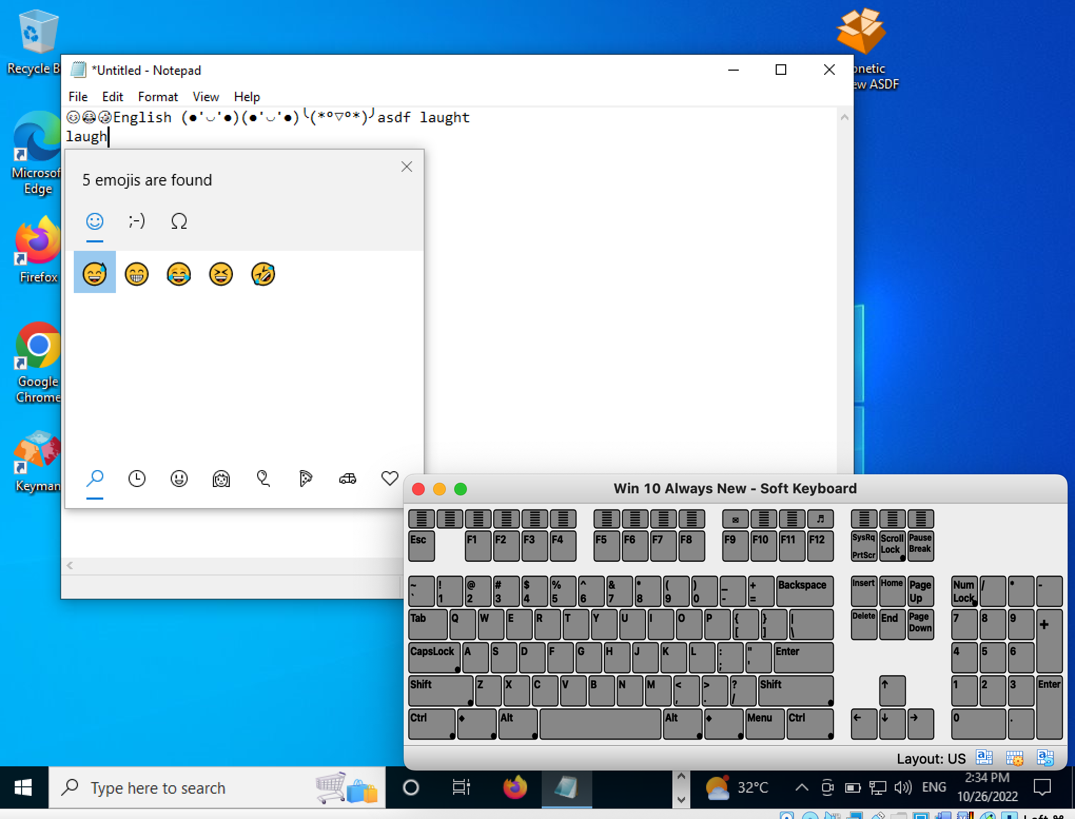Close the emoji picker panel
Image resolution: width=1075 pixels, height=819 pixels.
pyautogui.click(x=406, y=167)
